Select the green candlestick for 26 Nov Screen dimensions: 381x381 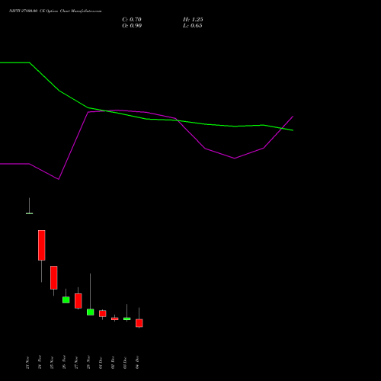pos(66,299)
